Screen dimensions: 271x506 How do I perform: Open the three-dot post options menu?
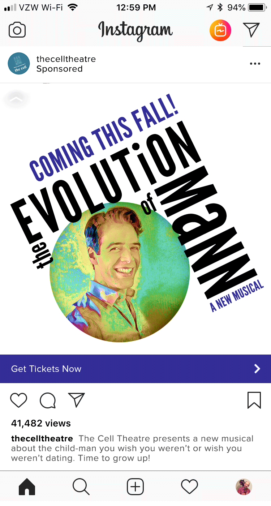[255, 64]
